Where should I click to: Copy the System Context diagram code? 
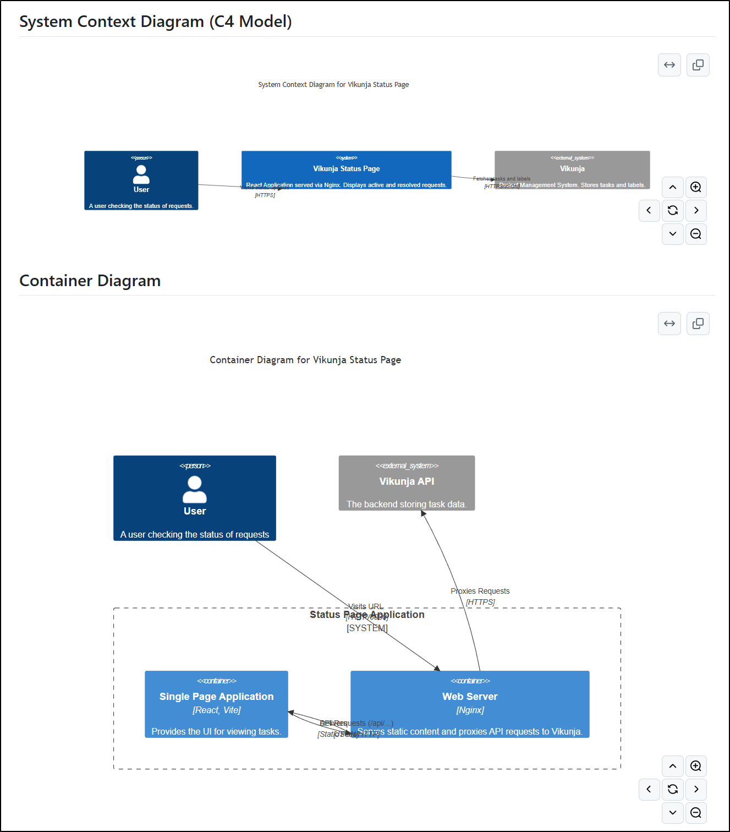click(x=698, y=65)
